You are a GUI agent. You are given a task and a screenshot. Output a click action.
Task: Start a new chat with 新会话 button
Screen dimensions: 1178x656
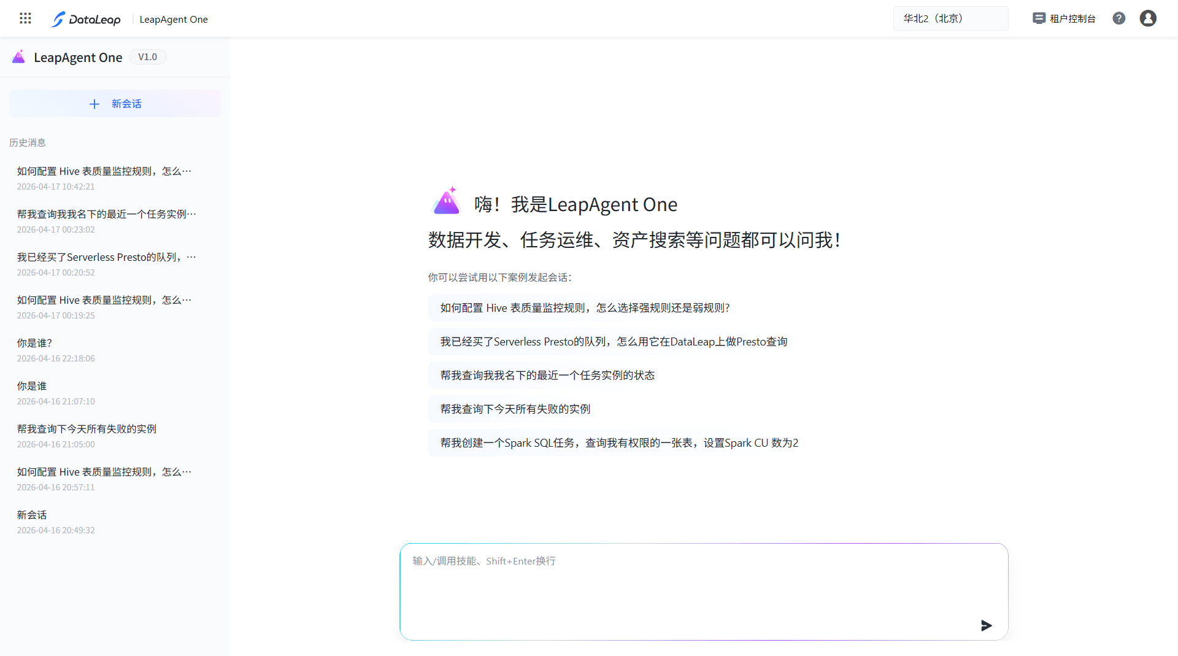tap(115, 104)
